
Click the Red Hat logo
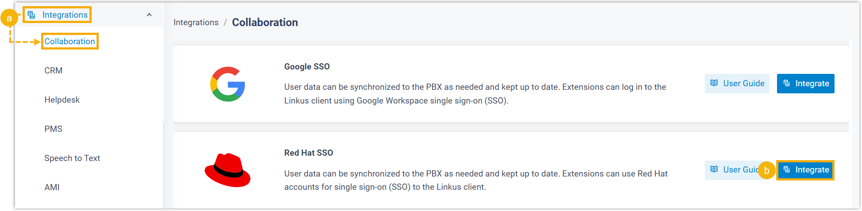pos(228,170)
